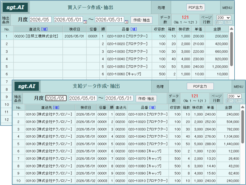Focus start date field in purchase window
This screenshot has width=246, height=185.
click(68, 20)
